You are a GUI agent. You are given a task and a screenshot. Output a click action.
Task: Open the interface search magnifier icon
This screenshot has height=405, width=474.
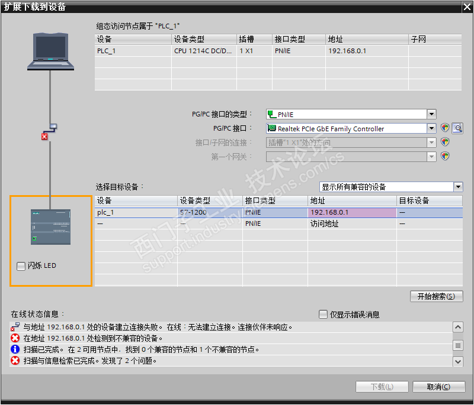coord(457,128)
